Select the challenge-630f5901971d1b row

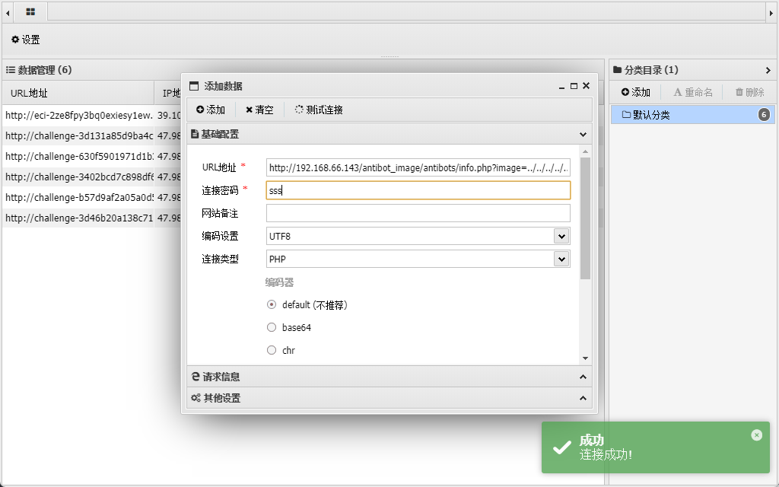(x=78, y=156)
